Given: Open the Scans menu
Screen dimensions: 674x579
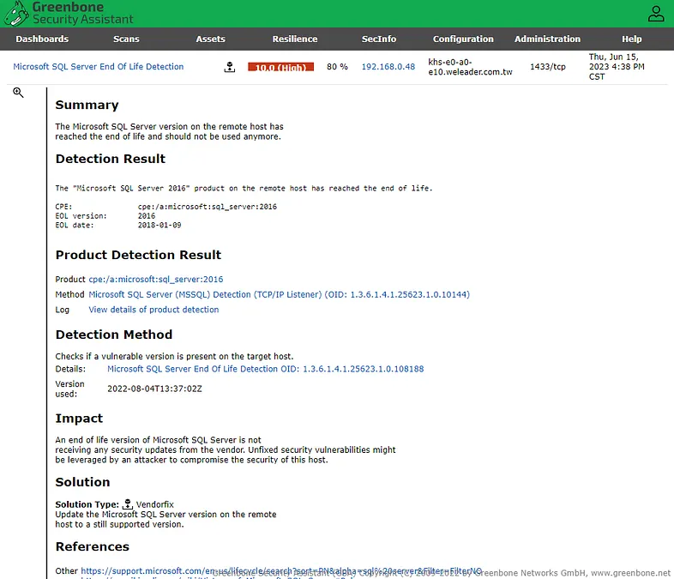Looking at the screenshot, I should 126,39.
